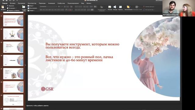
Task: Open the Копировать dropdown arrow
Action: (x=16, y=8)
